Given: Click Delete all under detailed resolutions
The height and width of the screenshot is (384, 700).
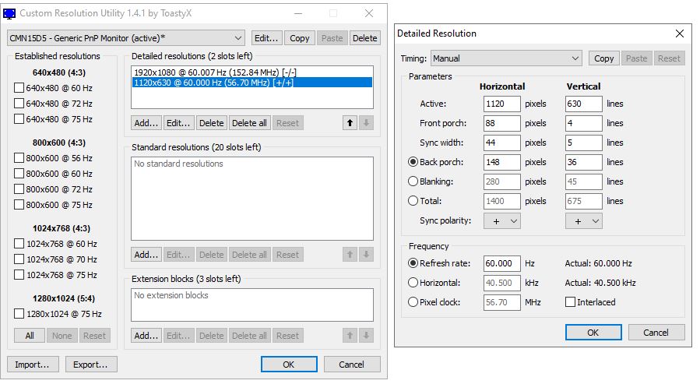Looking at the screenshot, I should (249, 123).
